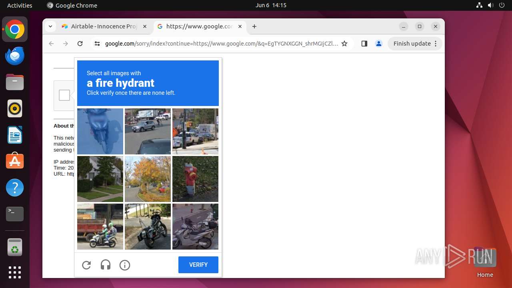Select the tile with the orange construction sign
The width and height of the screenshot is (512, 288).
195,131
